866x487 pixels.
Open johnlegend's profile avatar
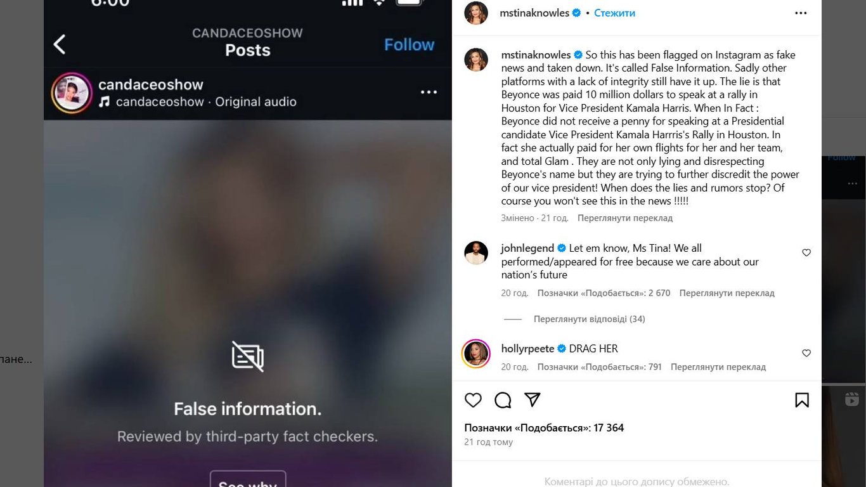click(x=476, y=253)
